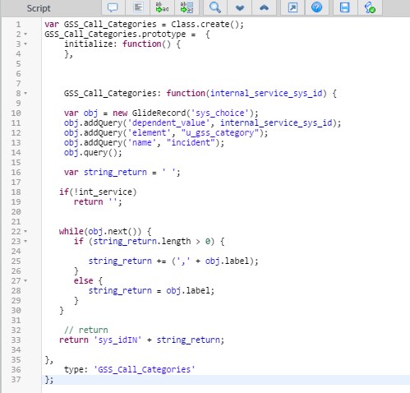Open the editor help question-mark icon
The image size is (410, 393).
(x=317, y=7)
